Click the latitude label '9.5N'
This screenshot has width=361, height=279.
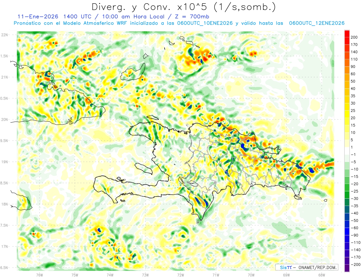4,141
